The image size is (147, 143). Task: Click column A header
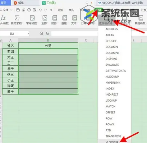pyautogui.click(x=10, y=40)
